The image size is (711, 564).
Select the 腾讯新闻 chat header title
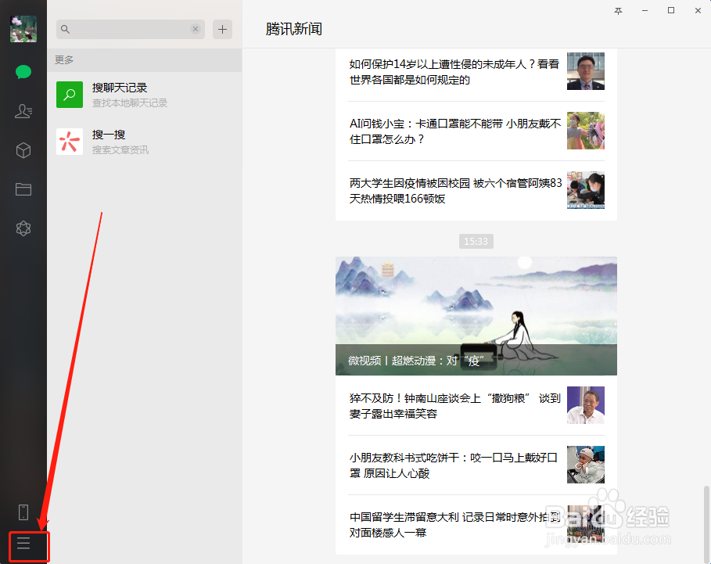point(293,29)
